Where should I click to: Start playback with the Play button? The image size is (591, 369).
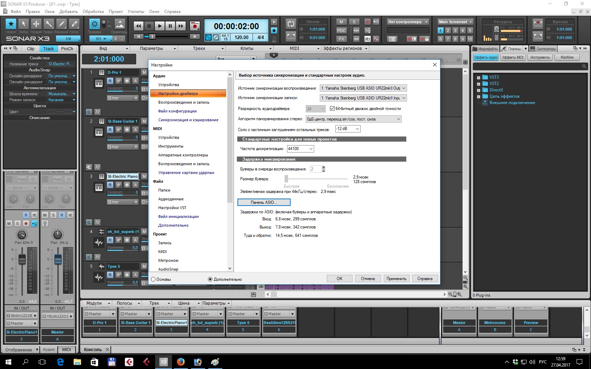point(160,26)
